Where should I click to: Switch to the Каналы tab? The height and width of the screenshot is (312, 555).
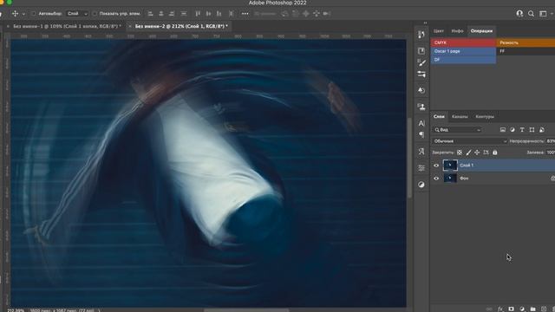click(x=460, y=116)
